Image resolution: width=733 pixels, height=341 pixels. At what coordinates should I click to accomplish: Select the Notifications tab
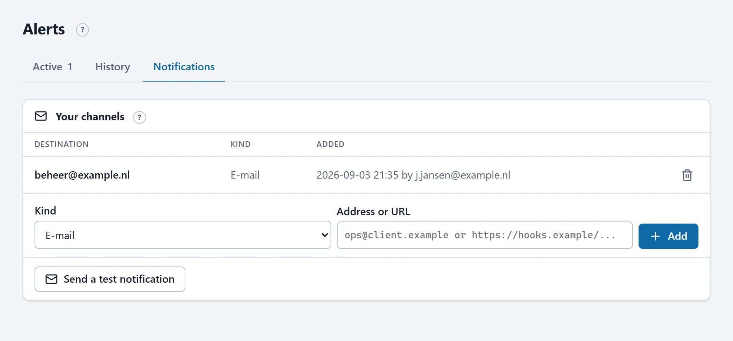[184, 67]
